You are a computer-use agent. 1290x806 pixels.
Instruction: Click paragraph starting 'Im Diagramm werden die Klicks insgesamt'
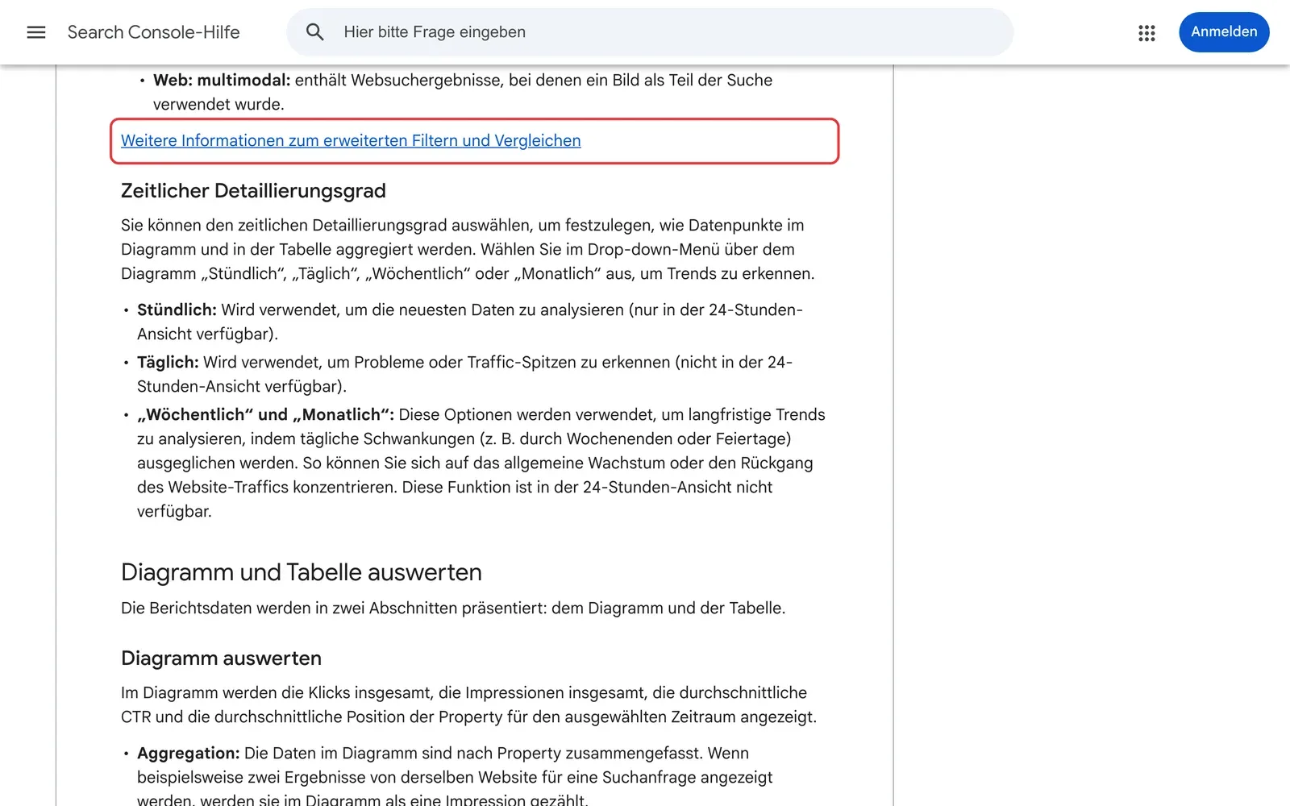[x=468, y=704]
